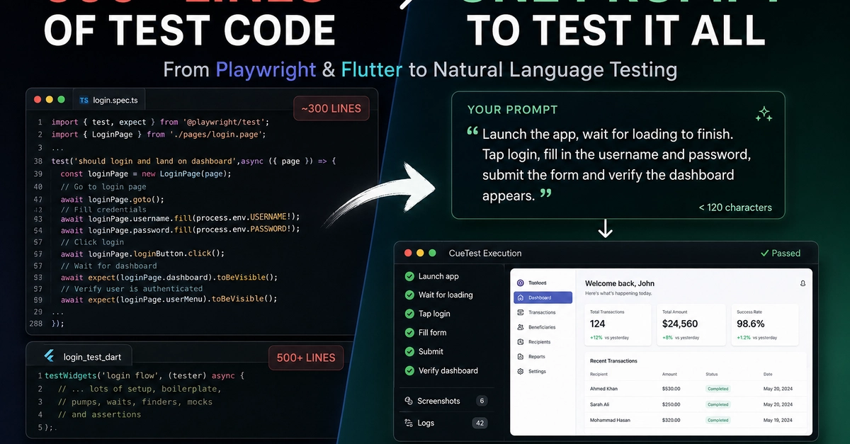Click the ~300 LINES badge
This screenshot has width=850, height=444.
coord(331,108)
